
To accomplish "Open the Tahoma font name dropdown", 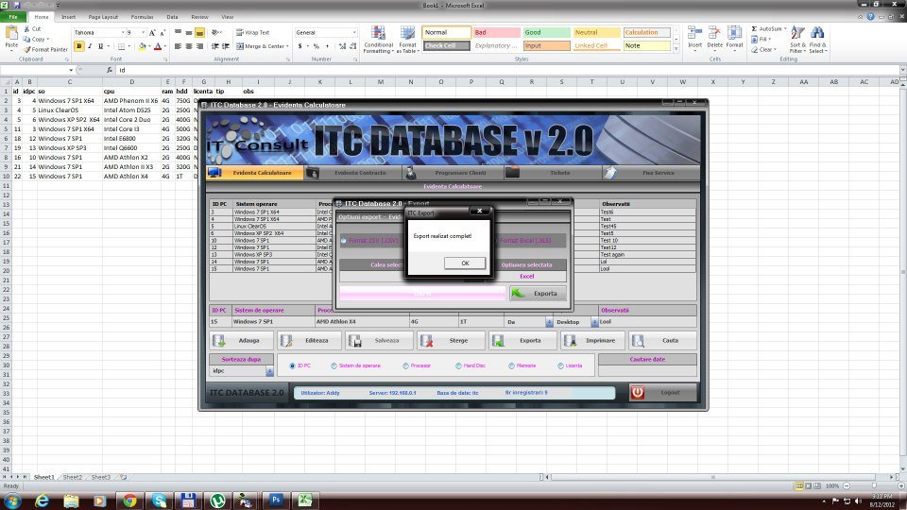I will pos(120,32).
